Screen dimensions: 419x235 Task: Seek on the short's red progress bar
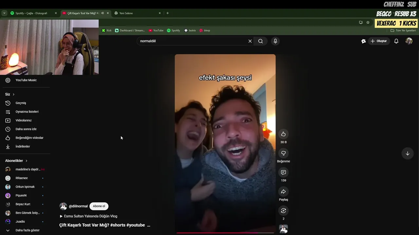[225, 233]
